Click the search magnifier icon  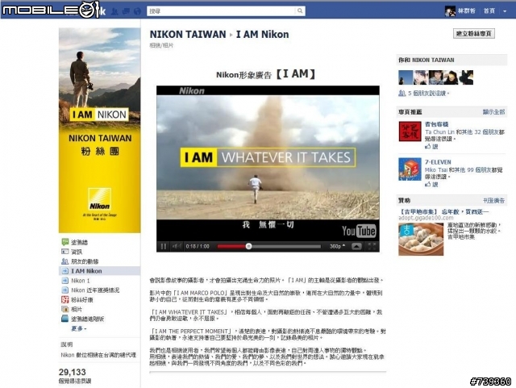click(300, 10)
